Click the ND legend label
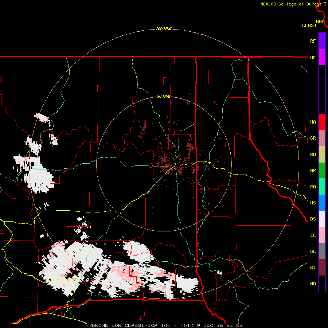Image resolution: width=328 pixels, height=328 pixels. [313, 284]
